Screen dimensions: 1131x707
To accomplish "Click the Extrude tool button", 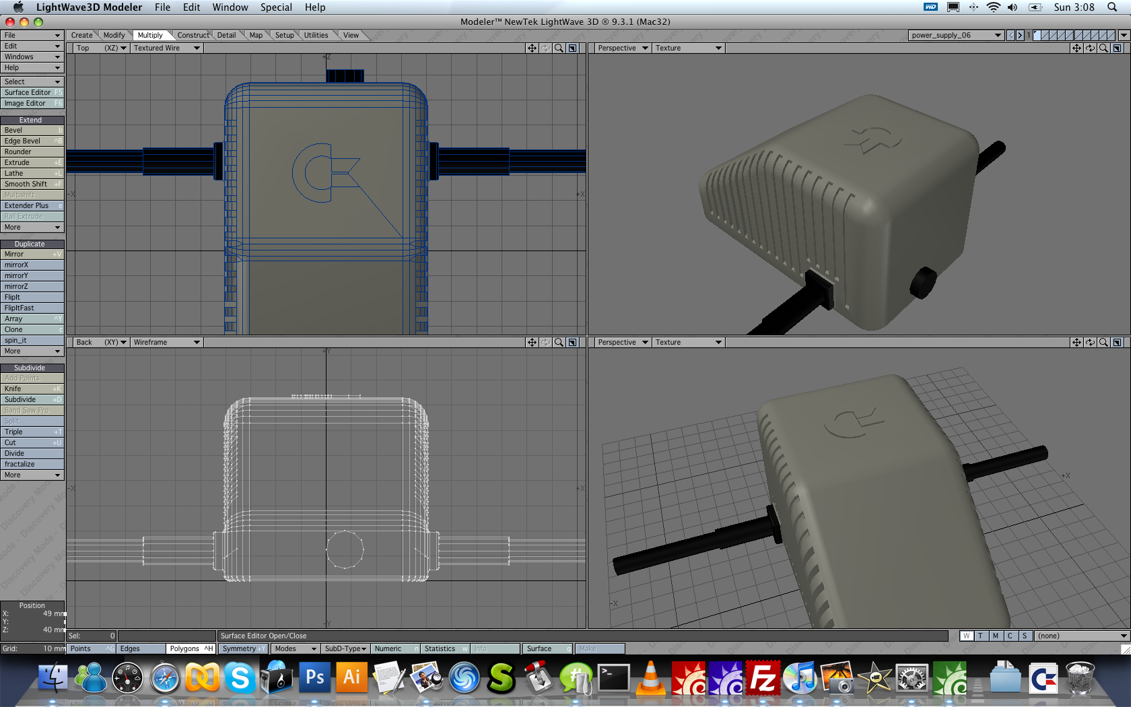I will pyautogui.click(x=32, y=163).
